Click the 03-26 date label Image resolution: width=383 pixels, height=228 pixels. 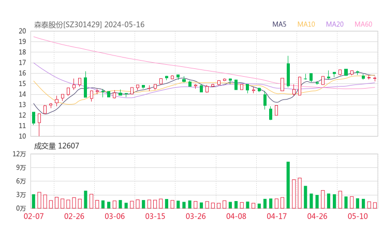pos(196,216)
